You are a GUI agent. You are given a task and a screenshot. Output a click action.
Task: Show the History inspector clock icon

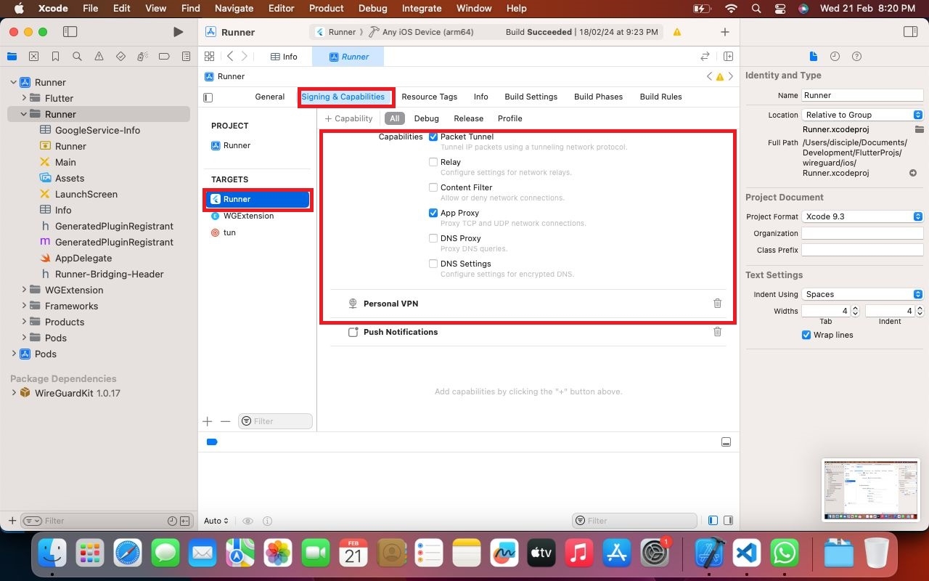(x=835, y=57)
